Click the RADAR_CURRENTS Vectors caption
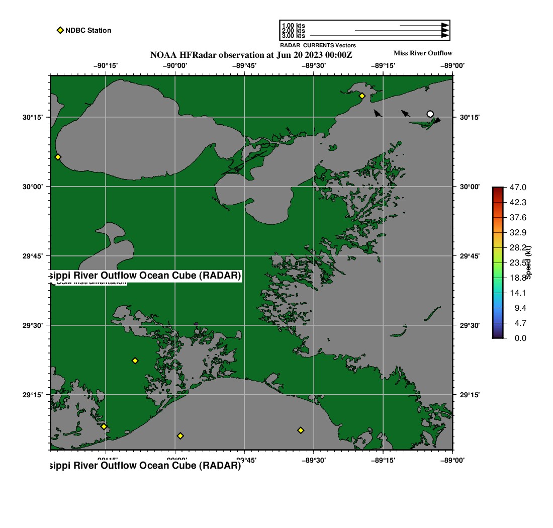The height and width of the screenshot is (528, 553). tap(318, 45)
